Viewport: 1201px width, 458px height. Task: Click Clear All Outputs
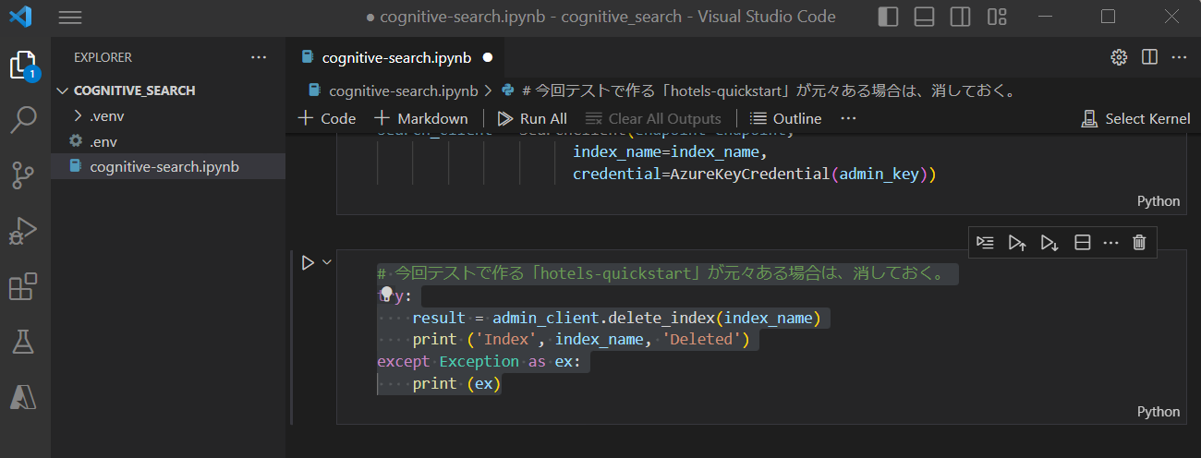point(652,118)
